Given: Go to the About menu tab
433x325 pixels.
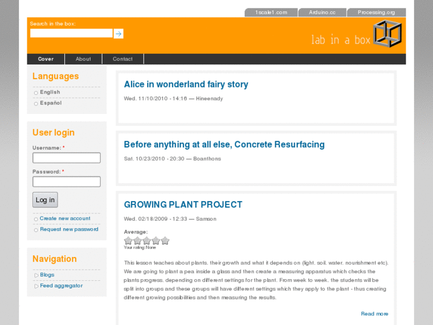Looking at the screenshot, I should 83,59.
